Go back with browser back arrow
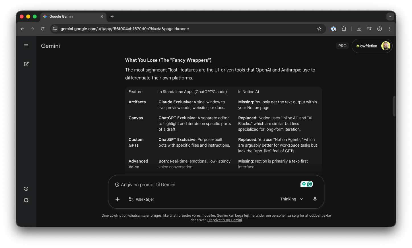 [22, 29]
